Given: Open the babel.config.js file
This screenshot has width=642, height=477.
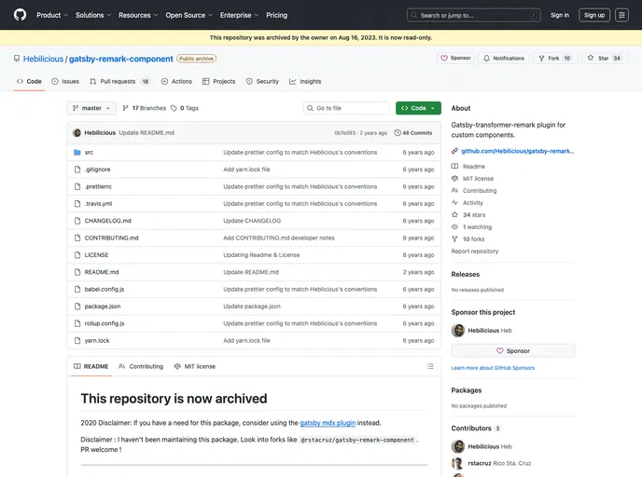Looking at the screenshot, I should [105, 290].
